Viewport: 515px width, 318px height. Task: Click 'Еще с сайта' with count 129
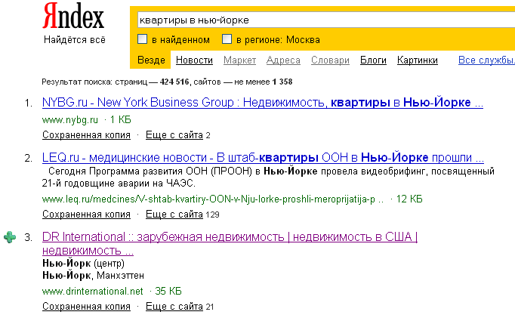[x=174, y=215]
